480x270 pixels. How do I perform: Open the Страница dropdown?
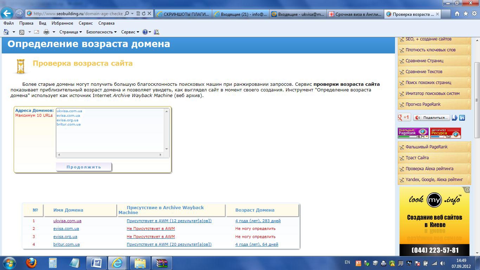click(69, 32)
